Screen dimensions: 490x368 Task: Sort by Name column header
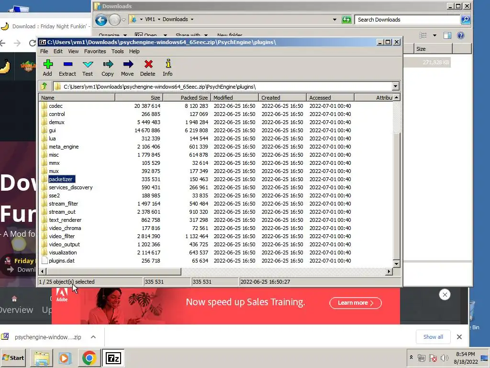click(x=77, y=98)
